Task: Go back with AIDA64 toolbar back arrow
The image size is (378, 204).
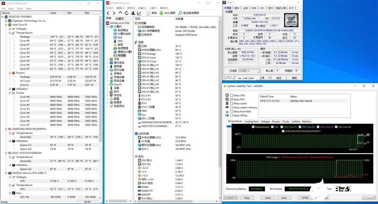Action: [108, 13]
